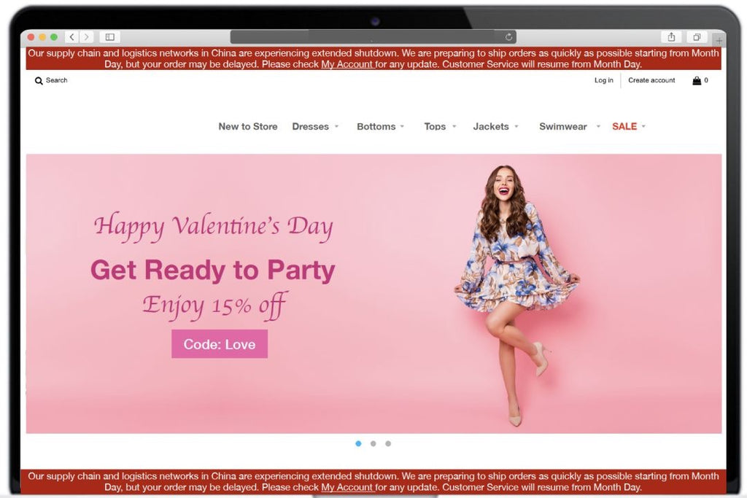This screenshot has height=498, width=747.
Task: Expand the Dresses dropdown
Action: click(315, 126)
